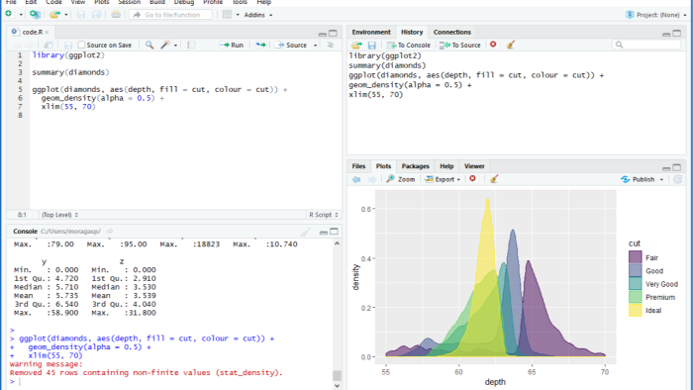Clear all plots using broom icon

click(x=494, y=179)
